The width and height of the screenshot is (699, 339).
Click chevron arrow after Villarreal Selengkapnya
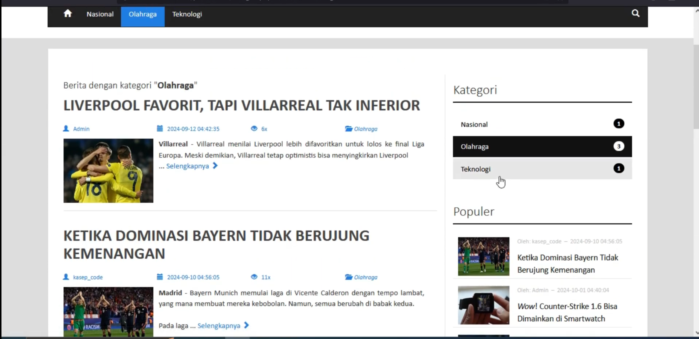[215, 166]
